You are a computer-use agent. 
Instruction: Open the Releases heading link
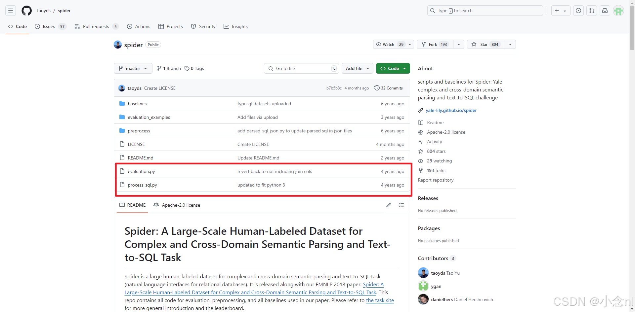tap(428, 198)
